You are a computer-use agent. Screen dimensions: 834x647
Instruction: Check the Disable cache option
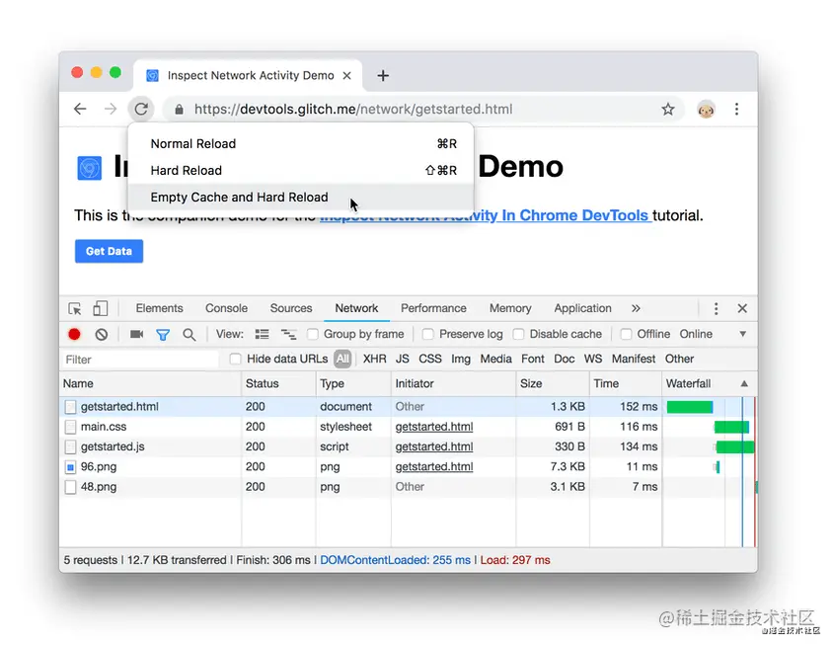(518, 334)
